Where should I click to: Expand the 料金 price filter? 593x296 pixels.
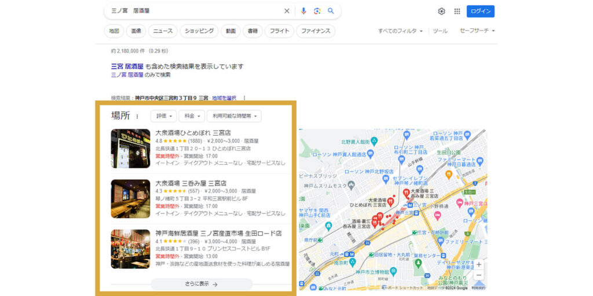tap(192, 116)
